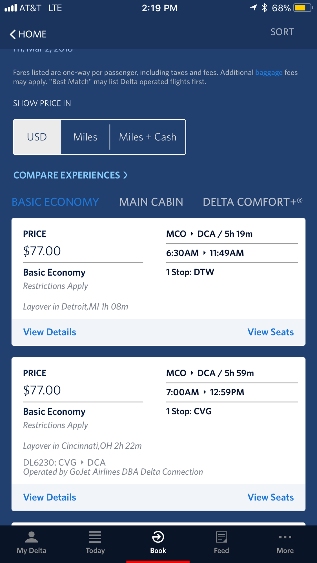The width and height of the screenshot is (317, 563).
Task: Open the SORT options
Action: point(282,32)
